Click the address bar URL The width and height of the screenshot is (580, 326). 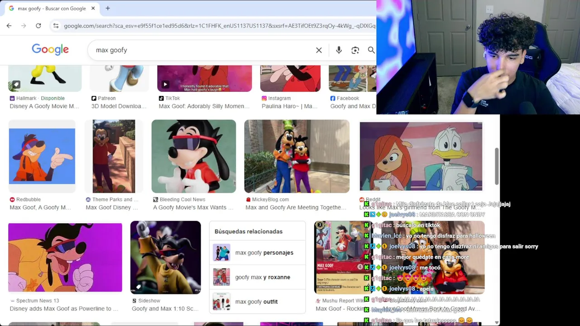219,26
